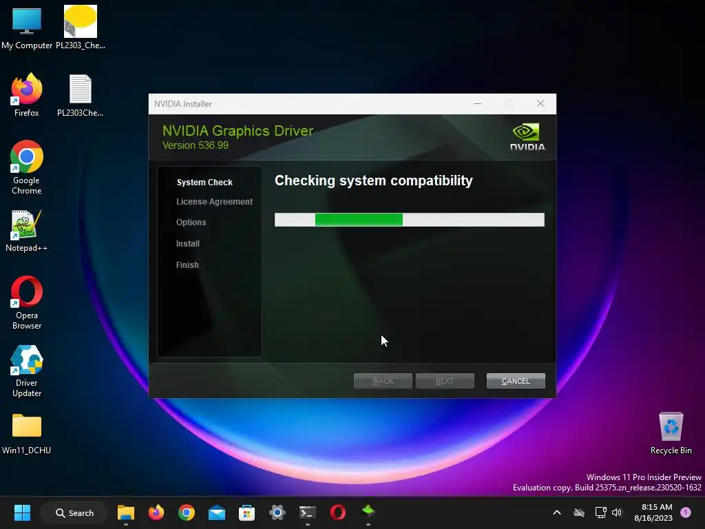The image size is (705, 529).
Task: Click the taskbar Search box
Action: click(x=74, y=512)
